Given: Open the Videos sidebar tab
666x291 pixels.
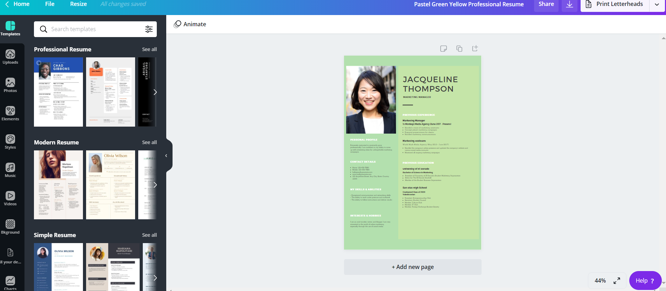Looking at the screenshot, I should coord(10,199).
